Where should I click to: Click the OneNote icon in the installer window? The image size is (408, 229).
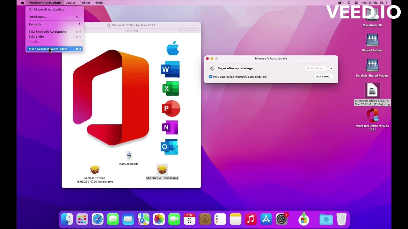click(170, 128)
